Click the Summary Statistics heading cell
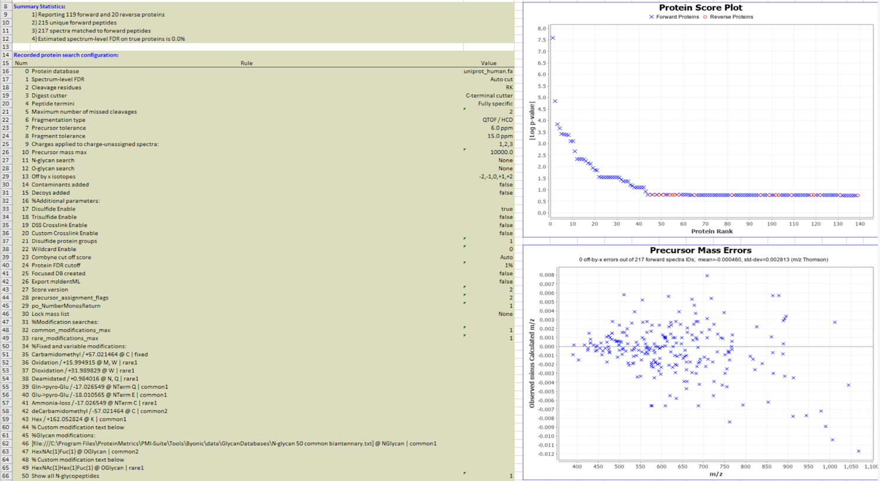Screen dimensions: 880x481 pos(39,6)
